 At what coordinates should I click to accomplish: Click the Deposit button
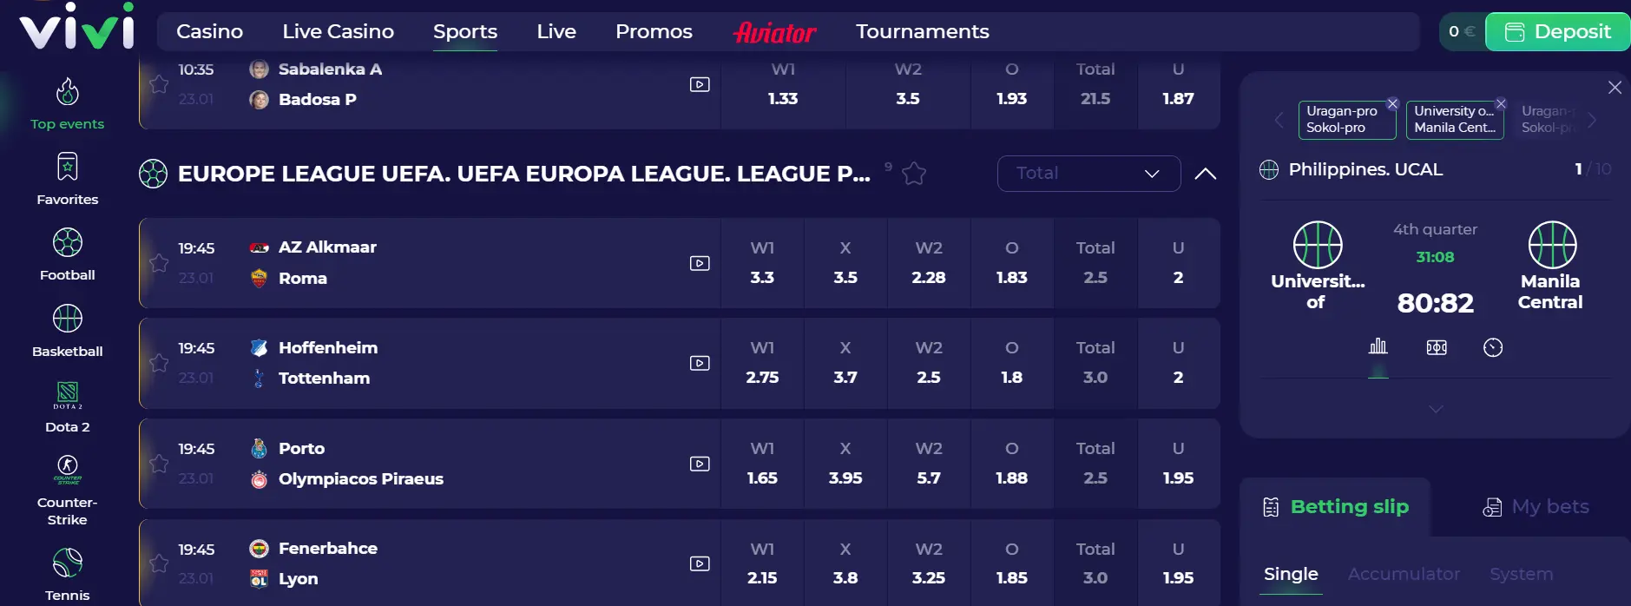[1557, 32]
